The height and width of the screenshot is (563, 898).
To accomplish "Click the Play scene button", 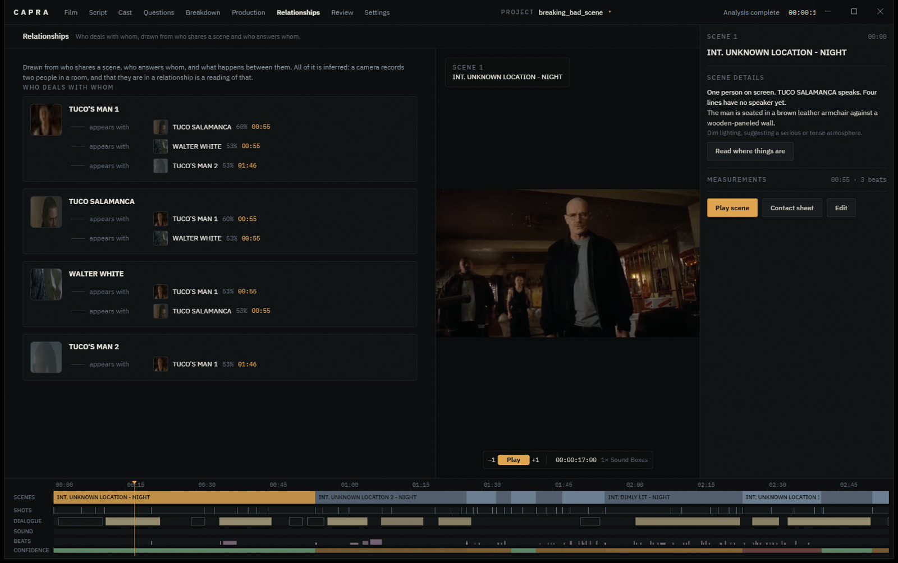I will click(732, 208).
